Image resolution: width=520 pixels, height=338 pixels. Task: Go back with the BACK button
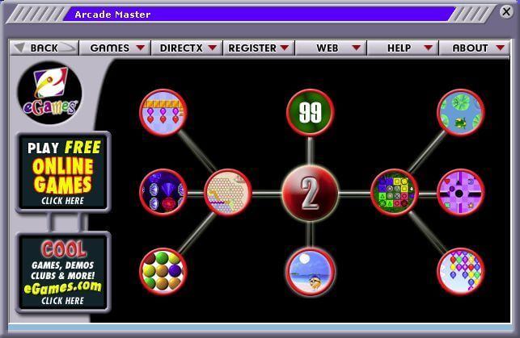[44, 48]
